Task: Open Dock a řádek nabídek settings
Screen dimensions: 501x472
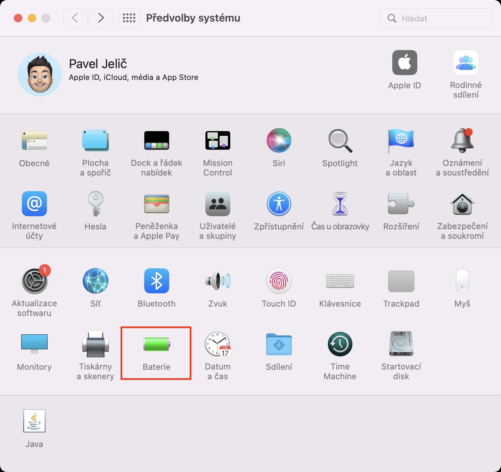Action: pos(157,141)
